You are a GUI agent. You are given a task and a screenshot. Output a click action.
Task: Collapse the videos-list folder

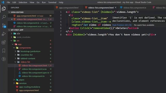(16, 62)
